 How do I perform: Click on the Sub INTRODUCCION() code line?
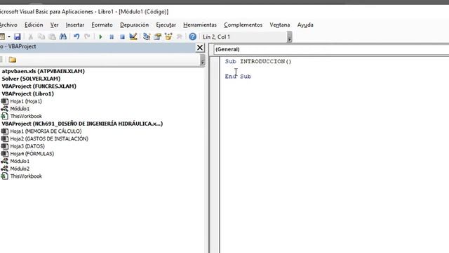pos(258,61)
